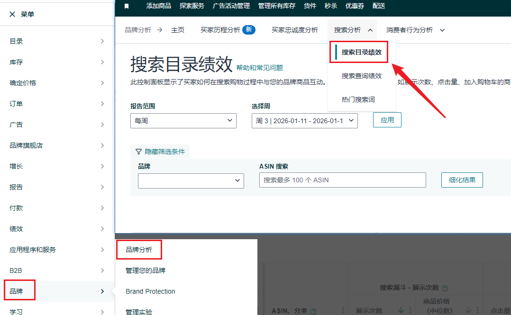The width and height of the screenshot is (511, 315).
Task: Close the 菜单 side panel with X icon
Action: point(12,14)
